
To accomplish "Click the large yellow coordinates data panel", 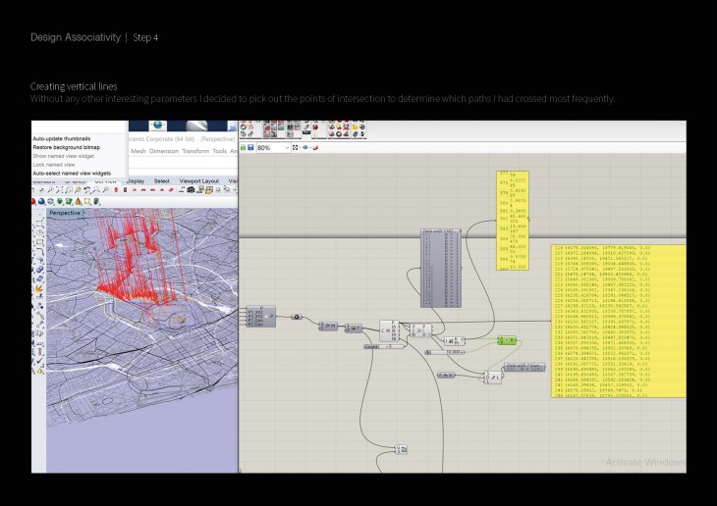I will click(x=617, y=321).
